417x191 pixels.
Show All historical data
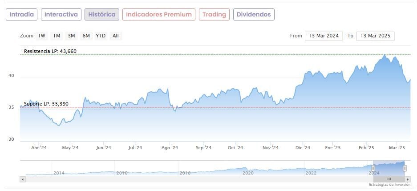click(115, 36)
